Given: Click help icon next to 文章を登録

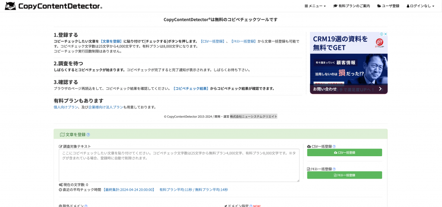Looking at the screenshot, I should (x=88, y=135).
